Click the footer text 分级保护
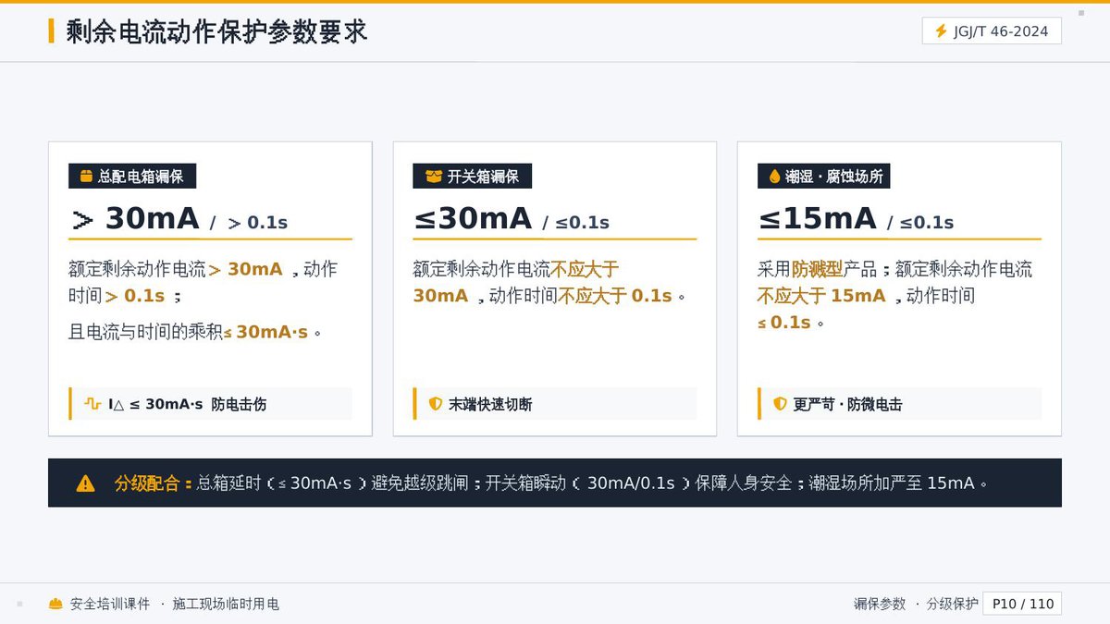Viewport: 1110px width, 624px height. 952,604
